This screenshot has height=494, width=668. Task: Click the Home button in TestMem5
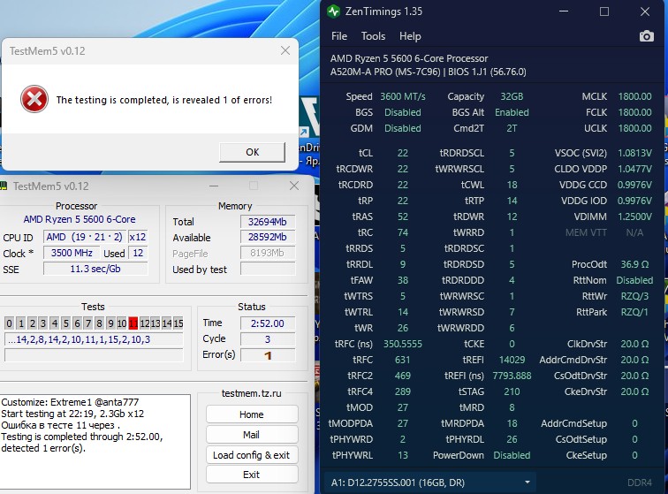point(251,414)
